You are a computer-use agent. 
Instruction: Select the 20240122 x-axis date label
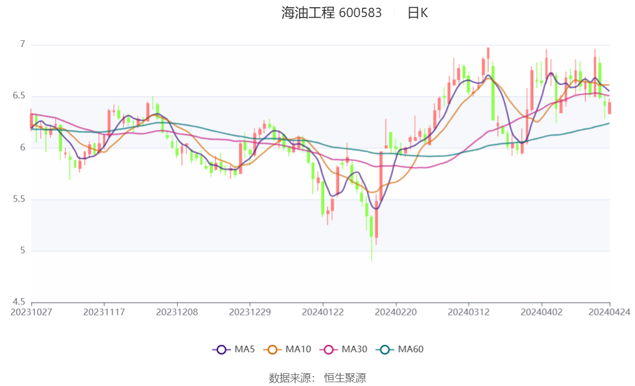[x=323, y=312]
